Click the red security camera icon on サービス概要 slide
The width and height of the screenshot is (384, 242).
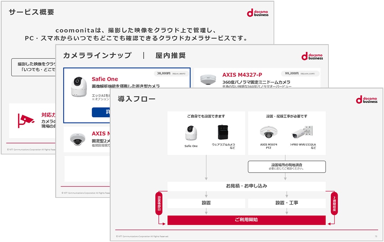[26, 121]
